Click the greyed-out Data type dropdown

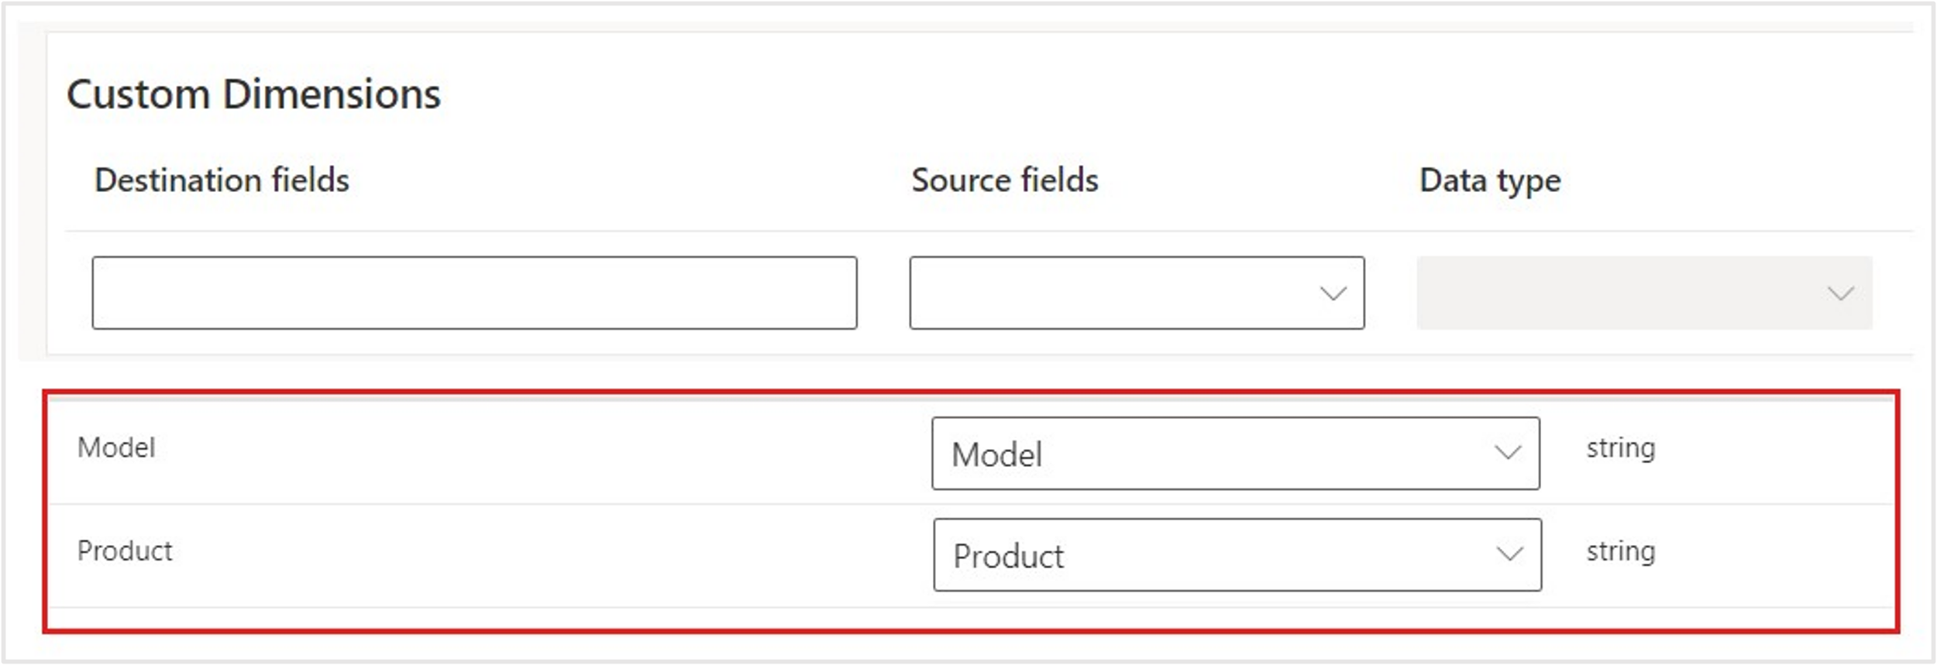click(1643, 293)
